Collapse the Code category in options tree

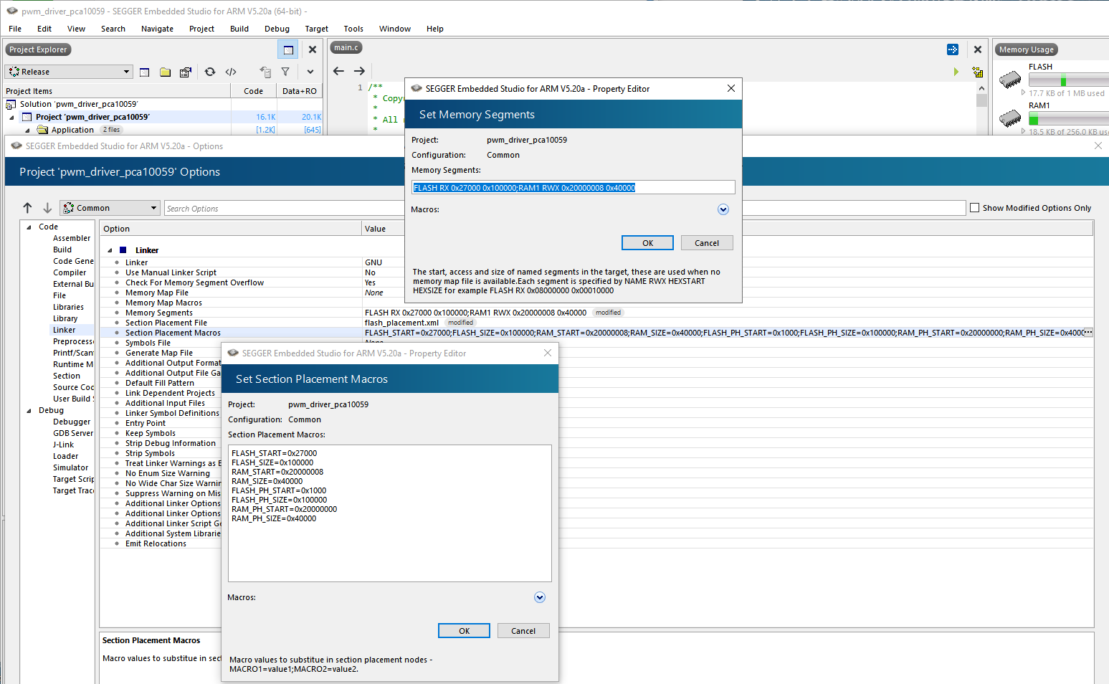pyautogui.click(x=29, y=227)
